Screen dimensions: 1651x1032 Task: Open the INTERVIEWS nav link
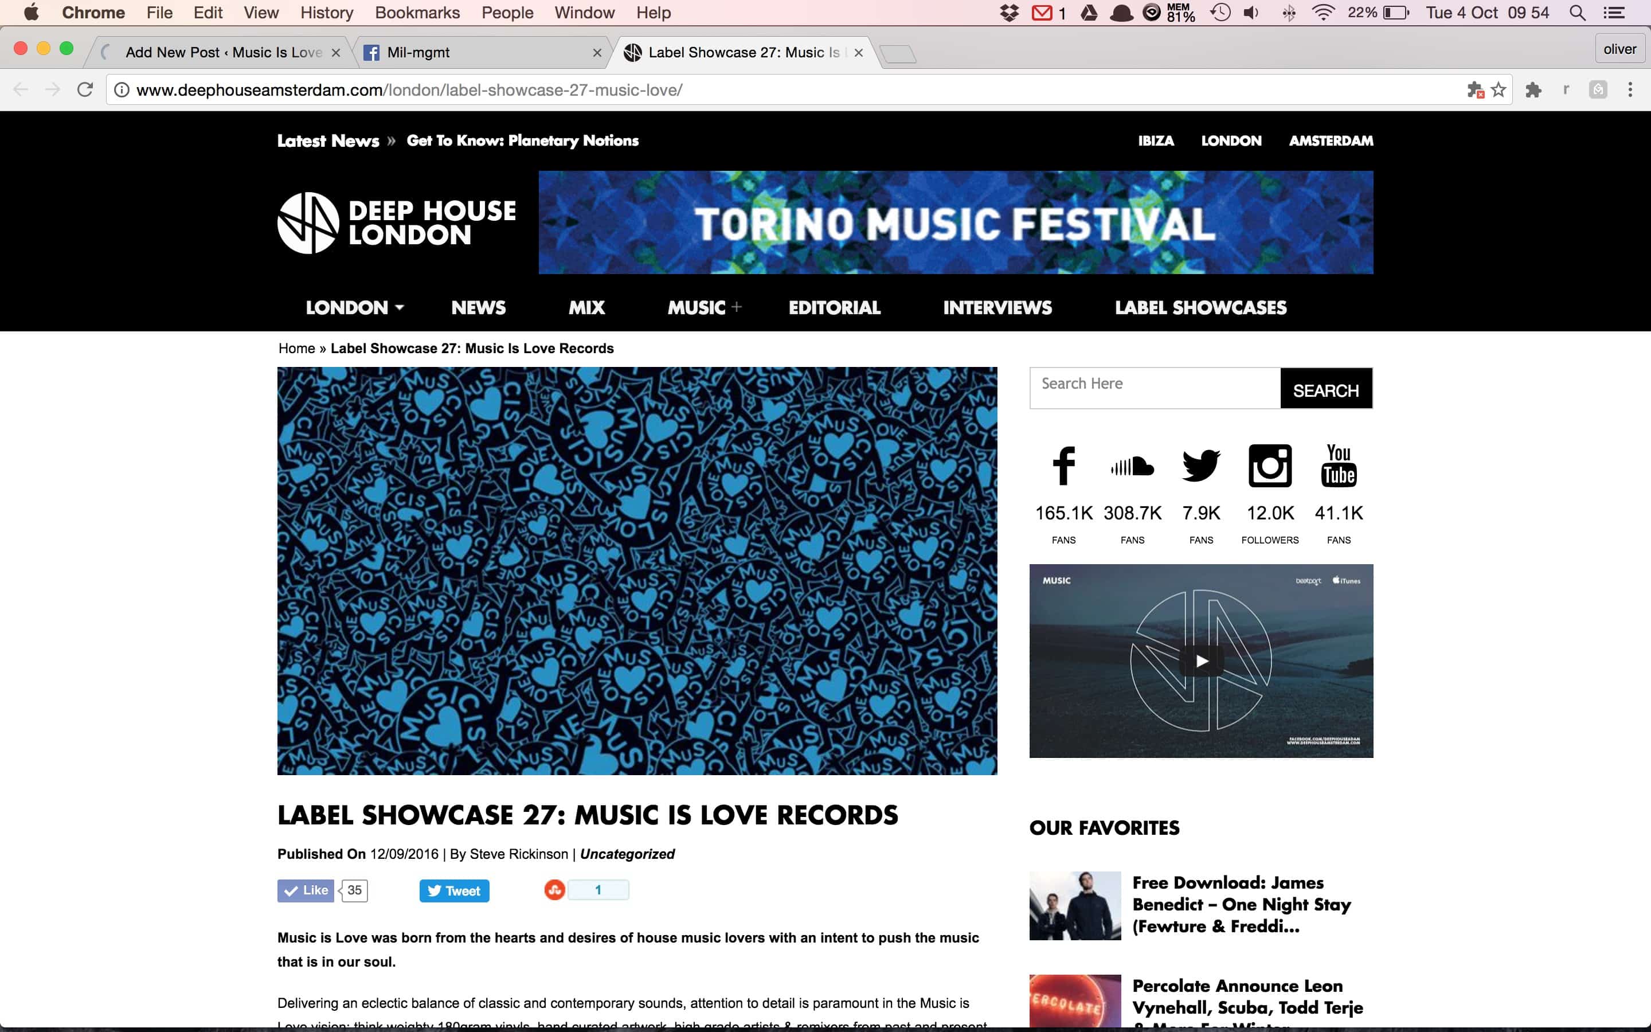pos(997,308)
